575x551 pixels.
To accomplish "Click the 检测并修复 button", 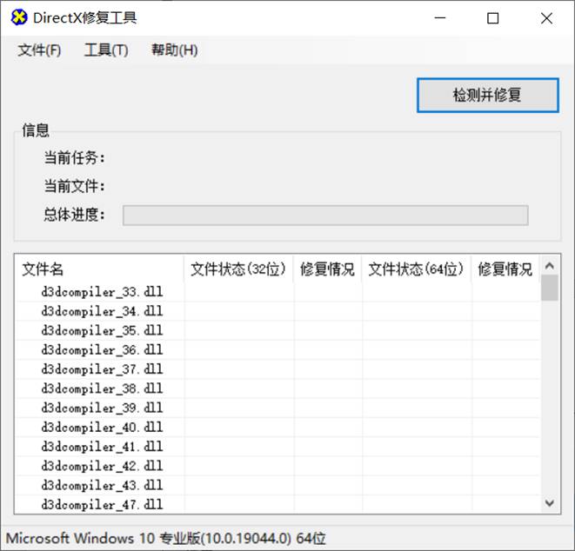I will (488, 96).
